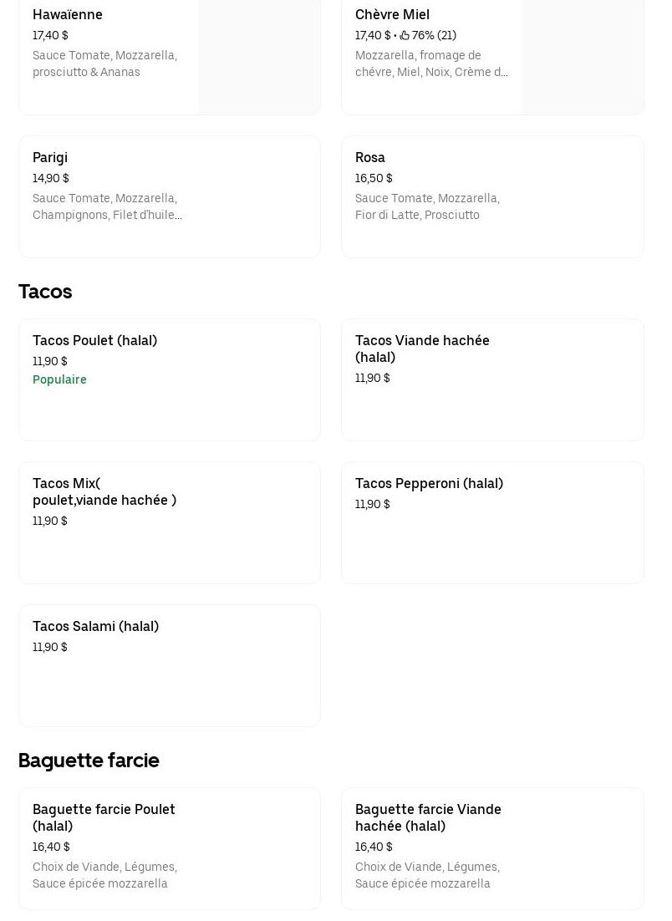Click the Rosa ingredients description text
672x921 pixels.
tap(427, 206)
